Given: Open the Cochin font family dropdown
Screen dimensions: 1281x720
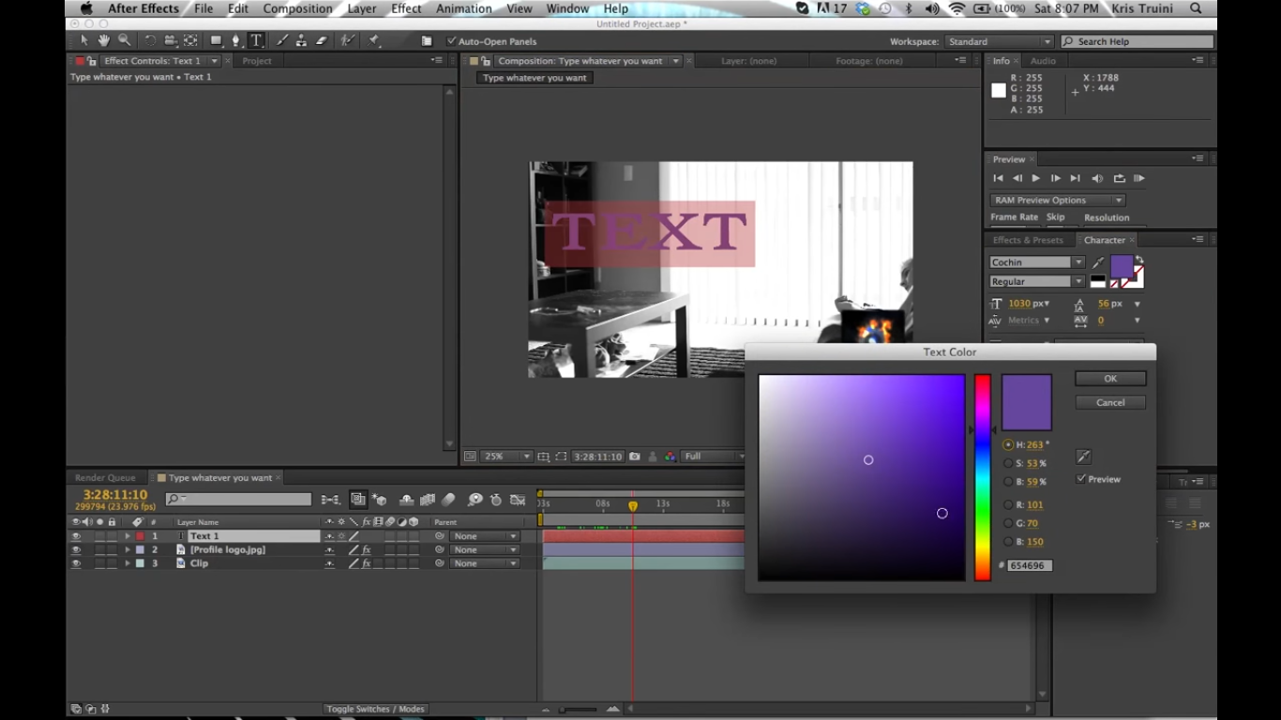Looking at the screenshot, I should [x=1037, y=262].
